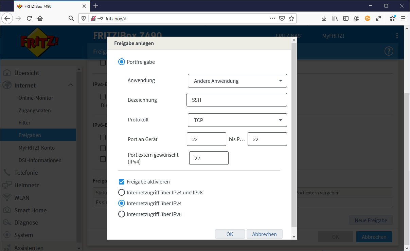This screenshot has height=251, width=410.
Task: Open FRITZ!NAS link in header
Action: pyautogui.click(x=288, y=36)
